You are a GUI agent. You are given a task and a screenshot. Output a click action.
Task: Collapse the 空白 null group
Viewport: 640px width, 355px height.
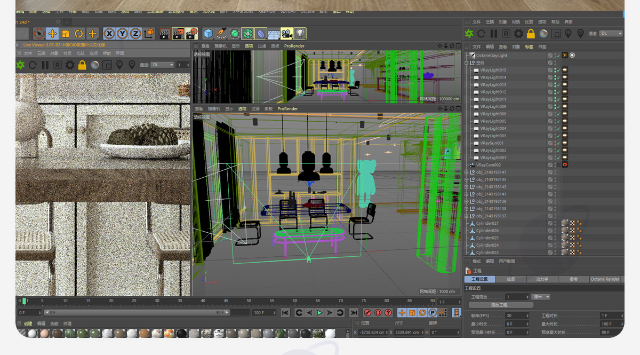467,62
